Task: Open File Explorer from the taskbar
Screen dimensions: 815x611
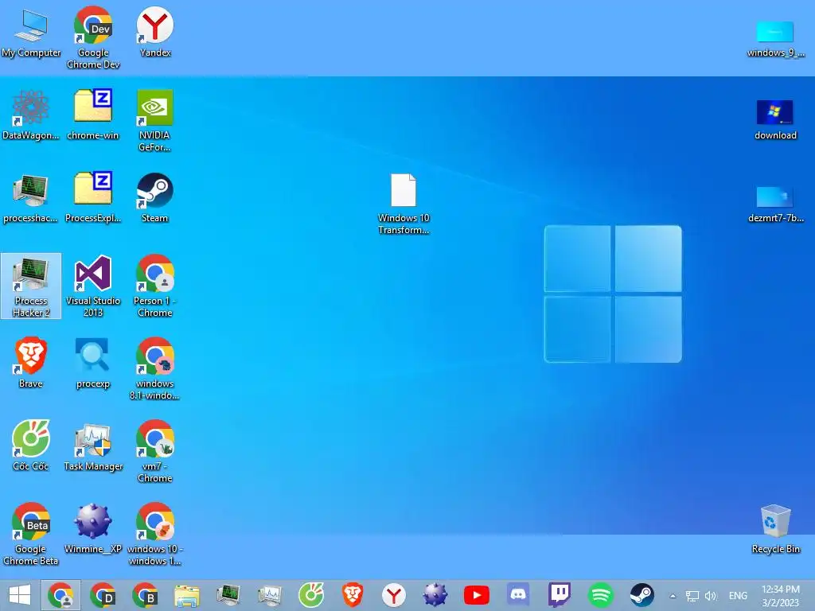Action: click(186, 595)
